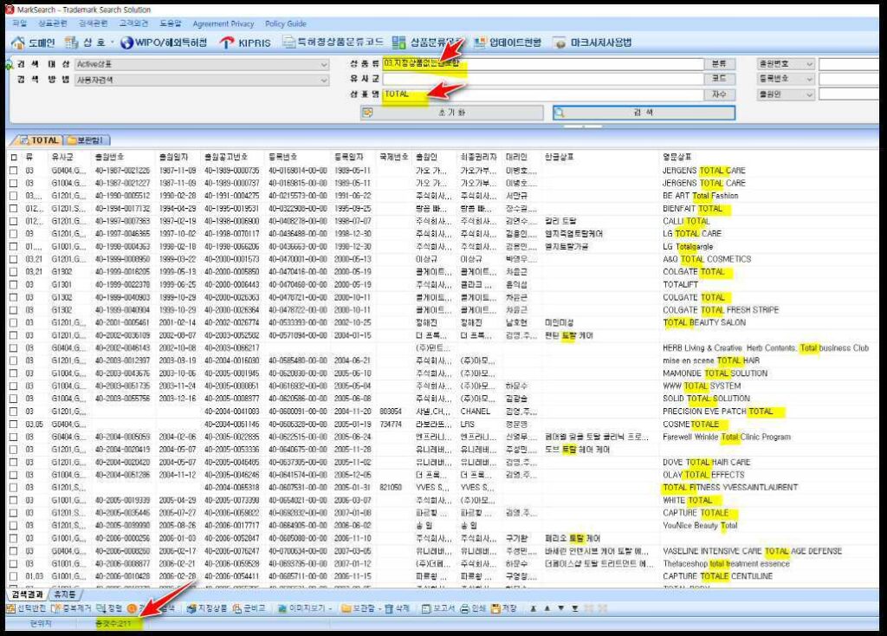This screenshot has height=636, width=887.
Task: Sort by the 영문상표 column header
Action: pyautogui.click(x=677, y=157)
